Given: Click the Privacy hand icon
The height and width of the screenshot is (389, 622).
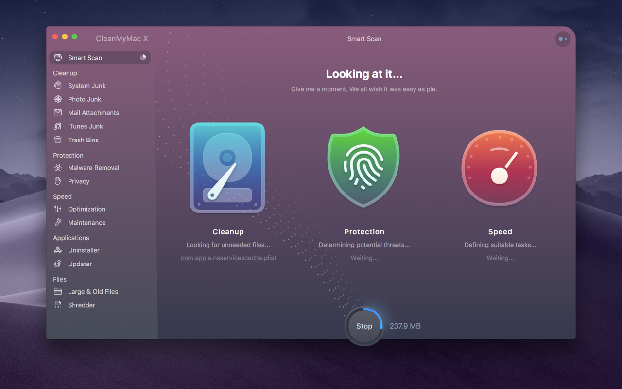Looking at the screenshot, I should click(x=58, y=181).
